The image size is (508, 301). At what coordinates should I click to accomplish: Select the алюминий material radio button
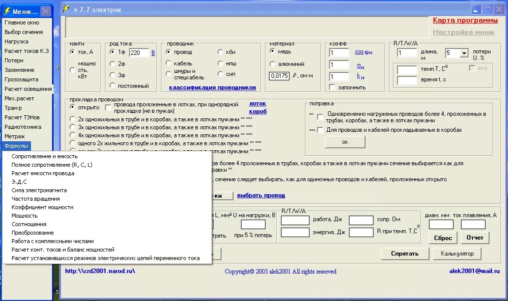point(272,64)
